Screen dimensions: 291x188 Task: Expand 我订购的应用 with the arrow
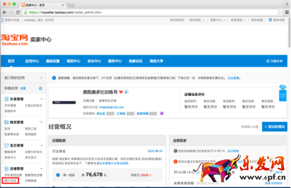pos(41,78)
